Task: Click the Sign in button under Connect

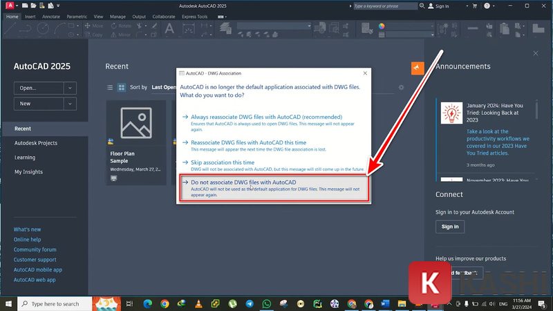Action: click(x=450, y=227)
